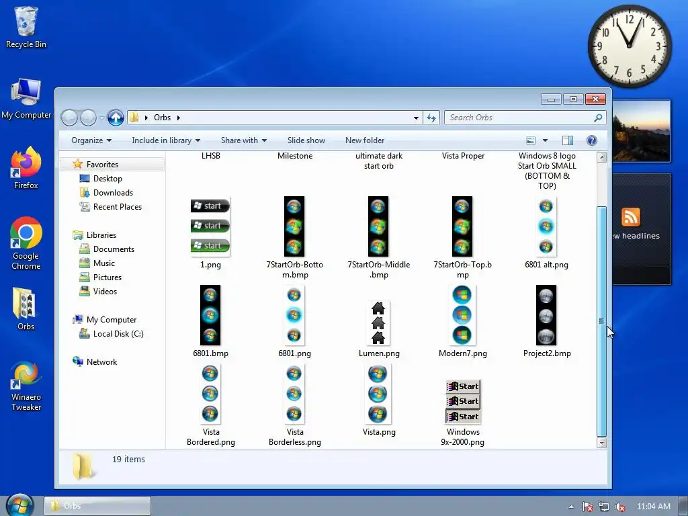Viewport: 688px width, 516px height.
Task: Select the Lumen.png house icons file
Action: click(x=379, y=329)
